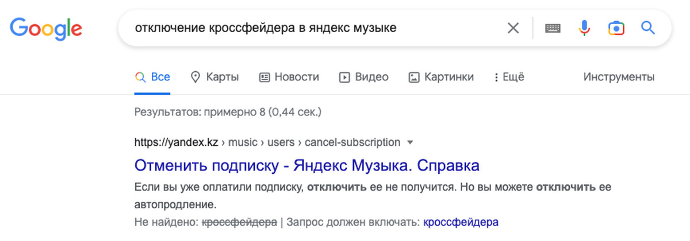The height and width of the screenshot is (241, 690).
Task: Open the Новости tab
Action: 289,77
